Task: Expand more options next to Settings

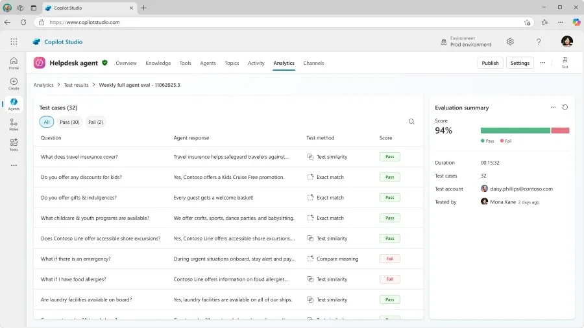Action: [542, 63]
